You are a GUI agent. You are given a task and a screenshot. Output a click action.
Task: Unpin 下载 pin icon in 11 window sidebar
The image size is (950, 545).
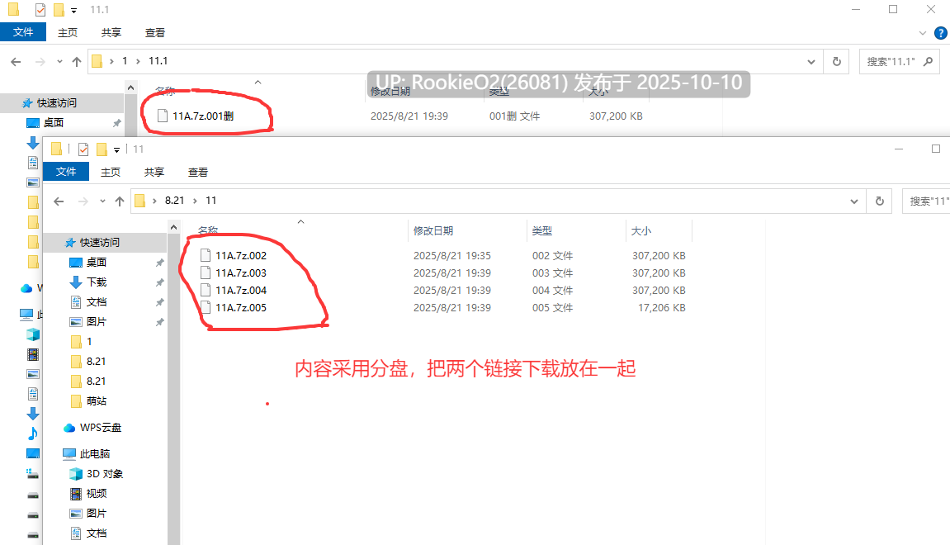click(x=160, y=282)
